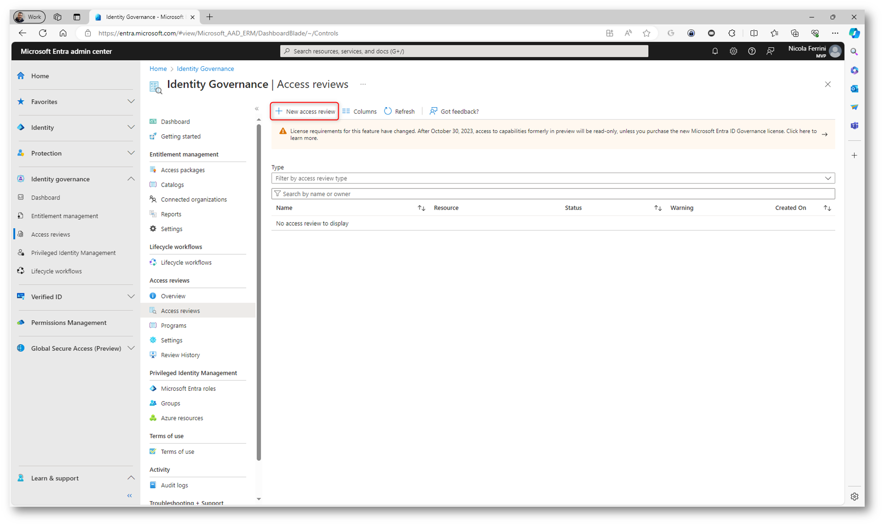Expand the Favorites section
Viewport: 884px width, 526px height.
131,102
